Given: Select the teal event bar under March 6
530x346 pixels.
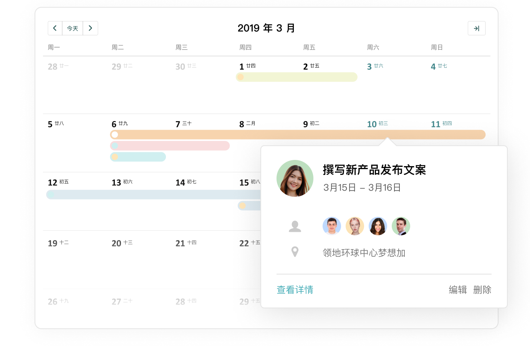Looking at the screenshot, I should [x=138, y=157].
